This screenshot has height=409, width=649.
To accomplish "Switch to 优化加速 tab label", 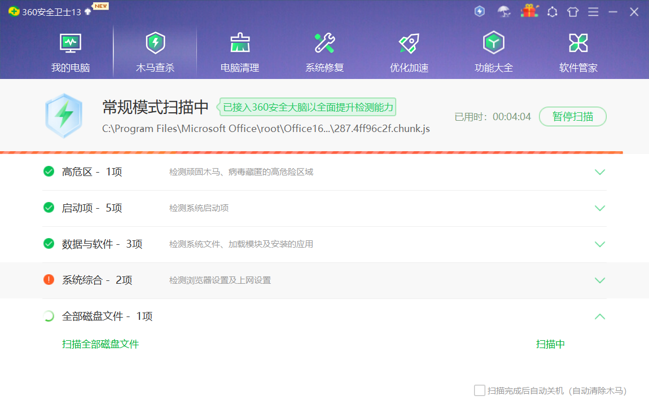I will pyautogui.click(x=409, y=68).
